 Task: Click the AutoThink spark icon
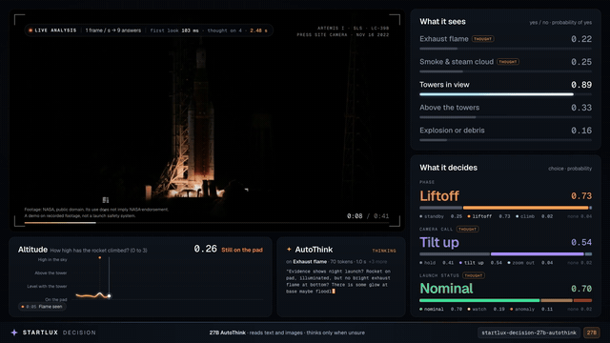click(289, 250)
